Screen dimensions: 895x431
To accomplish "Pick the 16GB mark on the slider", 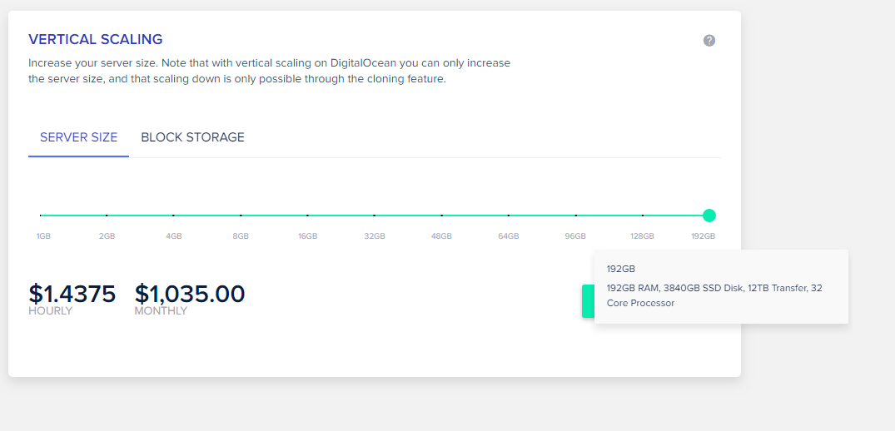I will (x=307, y=215).
